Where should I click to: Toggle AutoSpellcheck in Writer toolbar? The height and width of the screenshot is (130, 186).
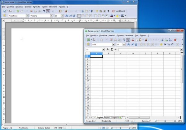(x=48, y=11)
